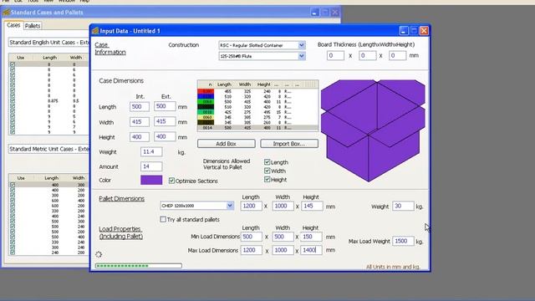
Task: Toggle Use checkbox for metric row 240 x 200
Action: click(13, 253)
